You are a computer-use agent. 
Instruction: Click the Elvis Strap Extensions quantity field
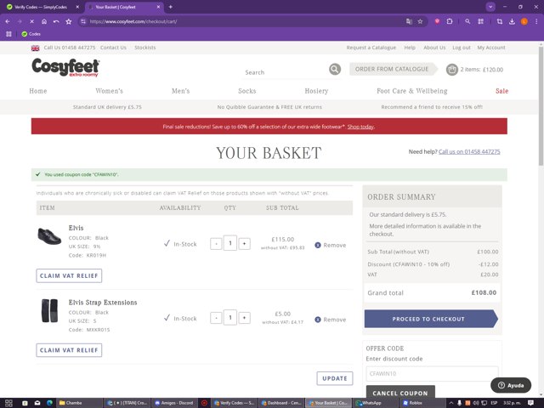pyautogui.click(x=230, y=317)
